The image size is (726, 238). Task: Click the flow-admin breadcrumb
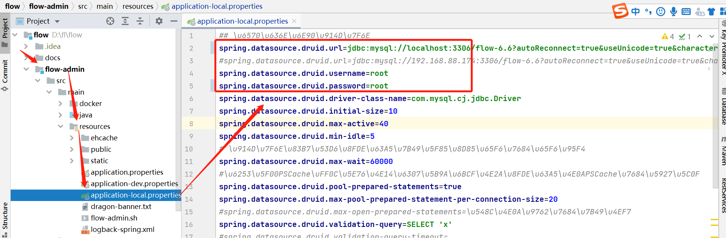(x=48, y=6)
